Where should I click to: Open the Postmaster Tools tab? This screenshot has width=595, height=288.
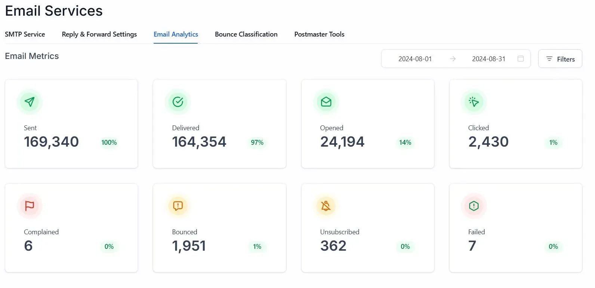click(320, 34)
